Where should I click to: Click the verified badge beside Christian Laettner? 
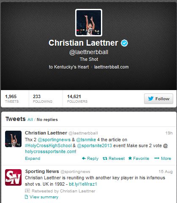(124, 43)
